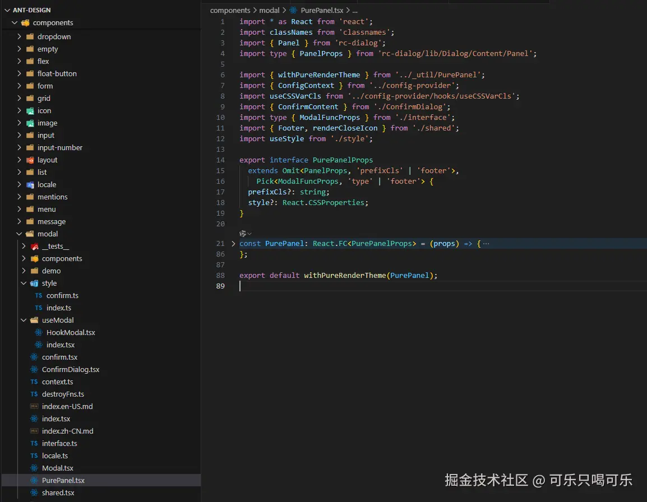Click the React icon beside Modal.tsx
Image resolution: width=647 pixels, height=502 pixels.
34,468
